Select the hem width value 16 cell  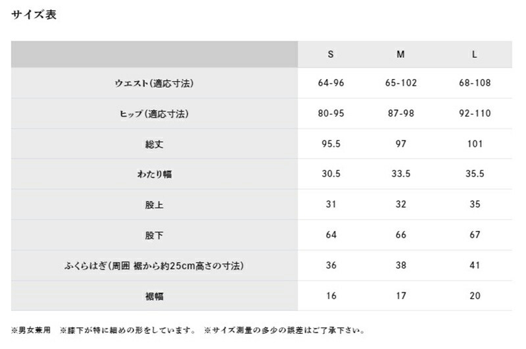331,296
